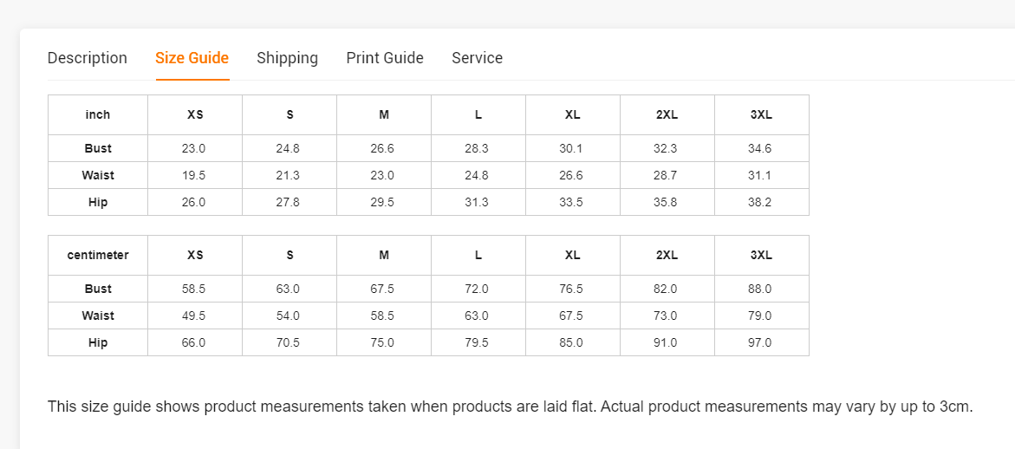Click Waist row label in centimeter table
1015x449 pixels.
[x=98, y=316]
